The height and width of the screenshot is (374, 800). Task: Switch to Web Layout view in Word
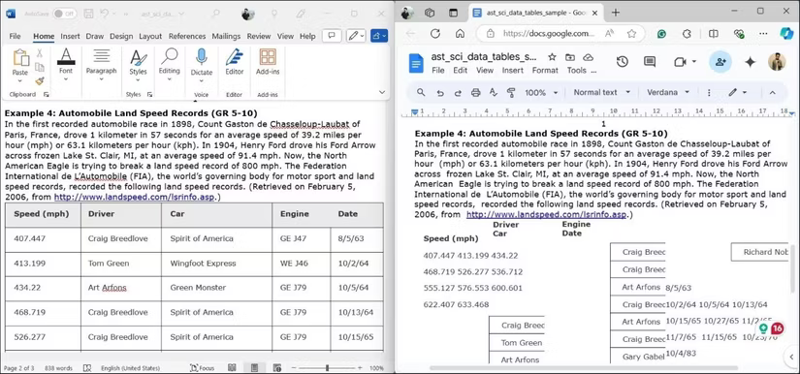click(277, 368)
